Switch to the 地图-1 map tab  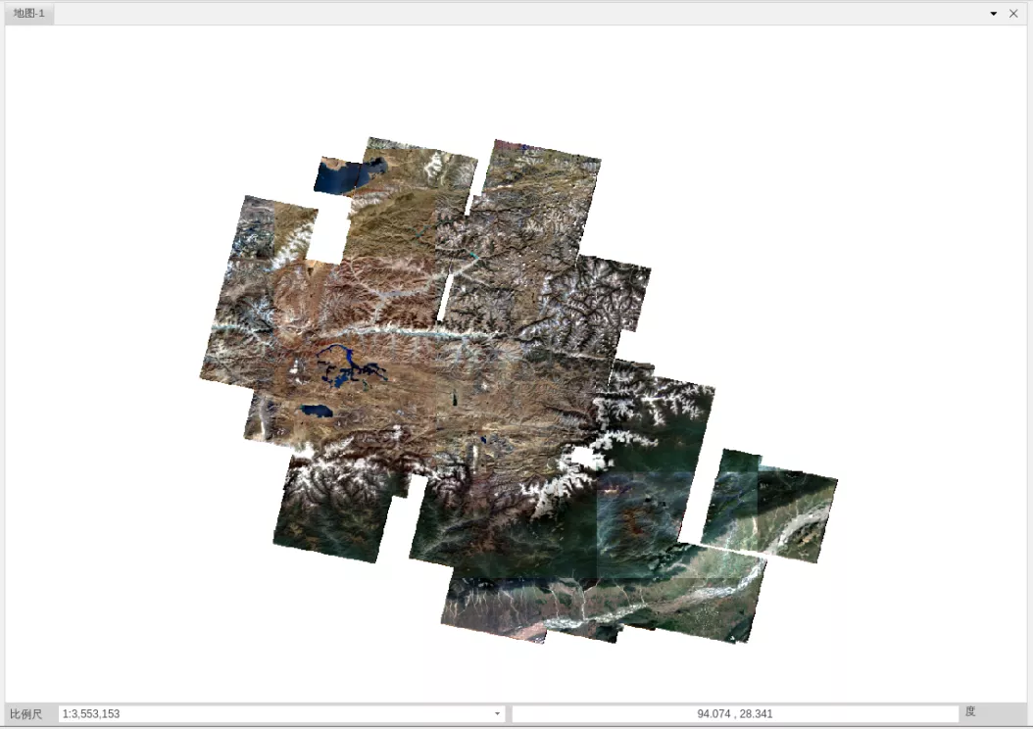[x=29, y=14]
